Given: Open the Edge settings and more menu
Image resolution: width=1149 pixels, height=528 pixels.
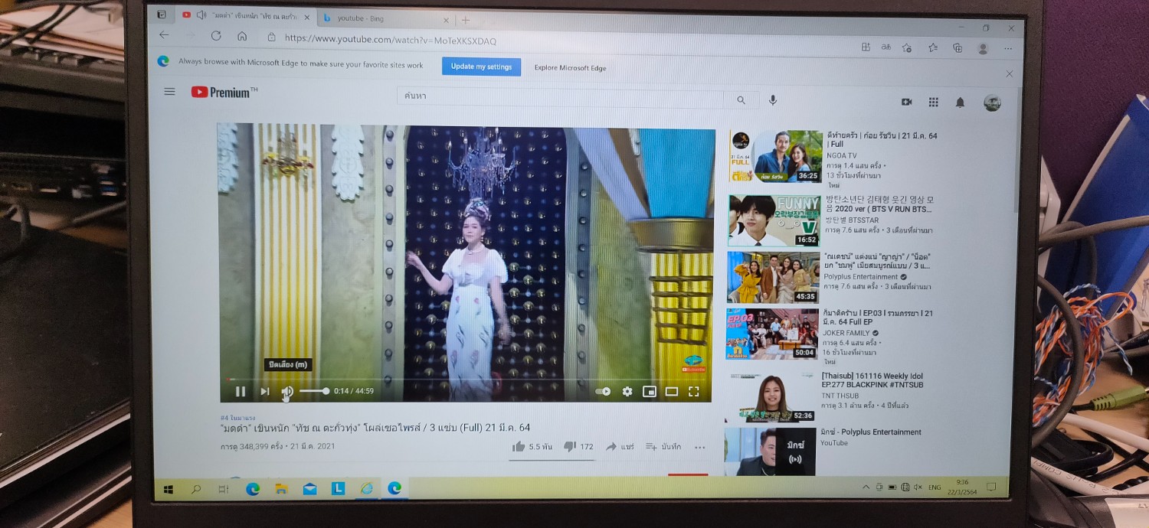Looking at the screenshot, I should [x=1008, y=49].
